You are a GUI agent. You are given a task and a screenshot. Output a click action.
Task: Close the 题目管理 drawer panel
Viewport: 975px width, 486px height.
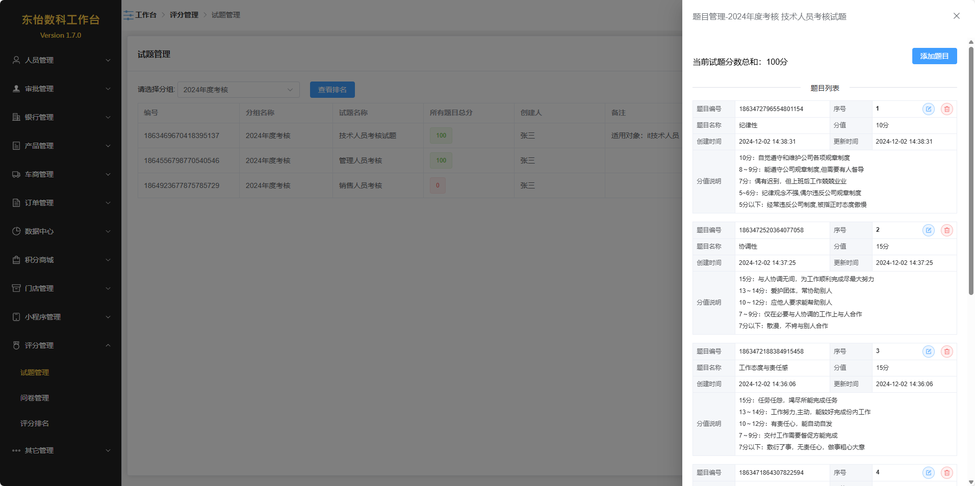[x=956, y=16]
